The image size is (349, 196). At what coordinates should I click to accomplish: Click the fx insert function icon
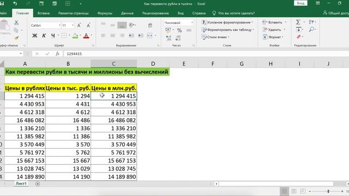tap(57, 54)
